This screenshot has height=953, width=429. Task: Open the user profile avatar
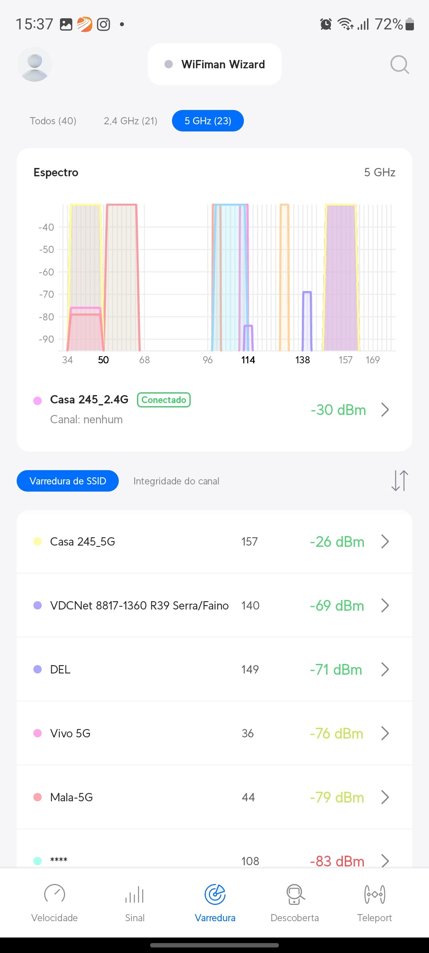pos(35,64)
